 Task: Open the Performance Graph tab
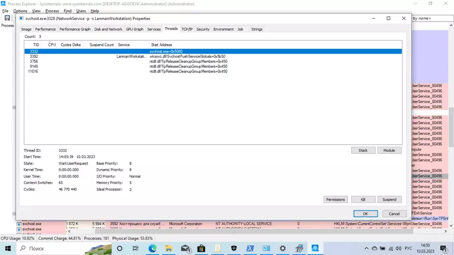coord(75,29)
